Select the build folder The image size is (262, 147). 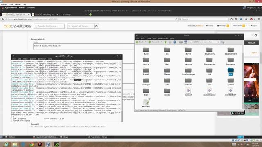click(146, 51)
